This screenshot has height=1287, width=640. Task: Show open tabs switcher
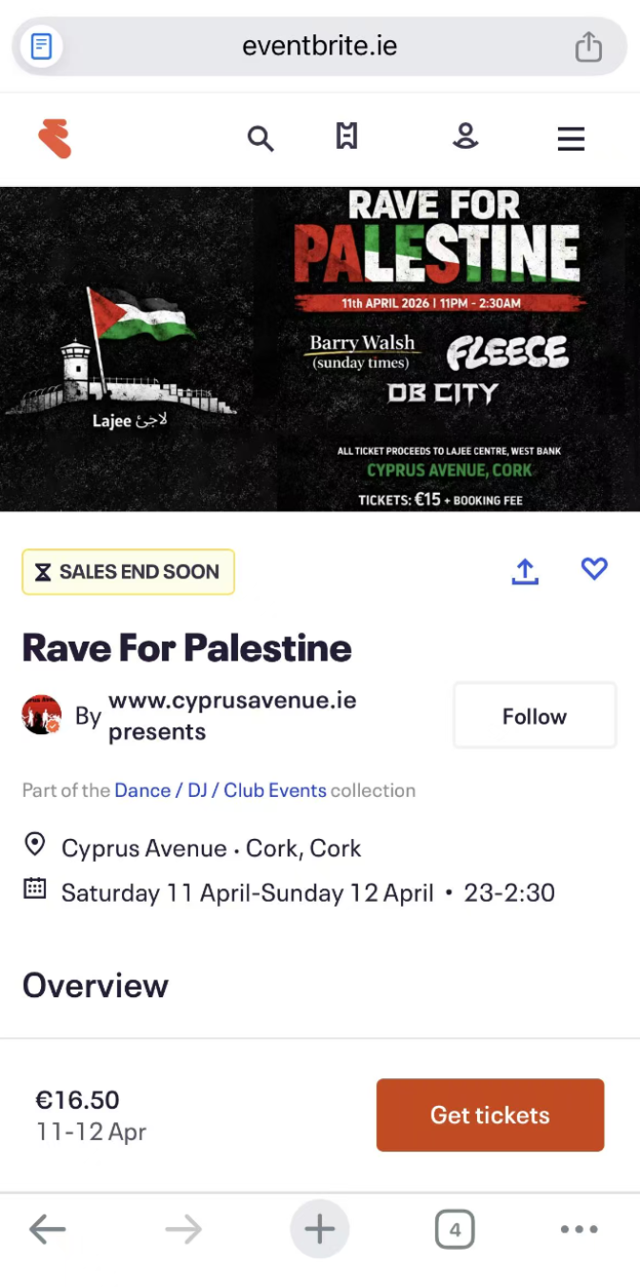tap(454, 1230)
